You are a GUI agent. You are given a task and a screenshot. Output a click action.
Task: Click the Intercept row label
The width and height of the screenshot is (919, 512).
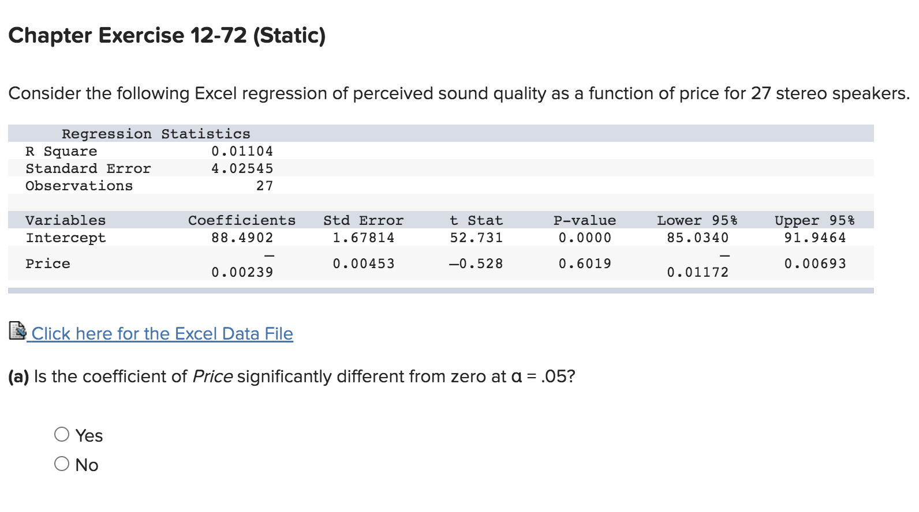(x=65, y=237)
